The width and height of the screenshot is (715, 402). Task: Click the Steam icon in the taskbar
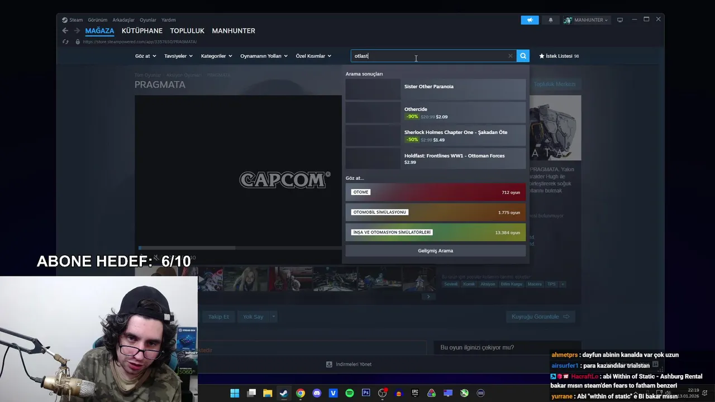point(284,393)
